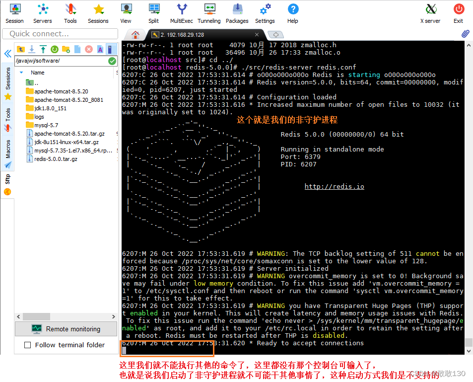This screenshot has height=382, width=473.
Task: Go to parent folder SFTP icon
Action: tap(21, 49)
